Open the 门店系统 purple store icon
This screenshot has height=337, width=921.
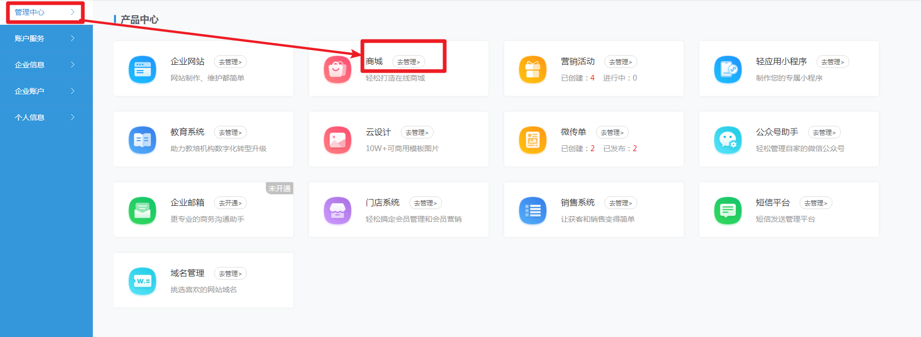(x=338, y=210)
